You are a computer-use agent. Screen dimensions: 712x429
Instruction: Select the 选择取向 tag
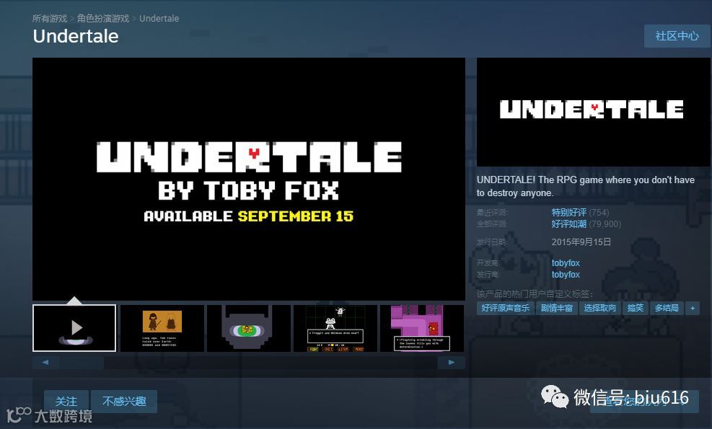click(600, 309)
